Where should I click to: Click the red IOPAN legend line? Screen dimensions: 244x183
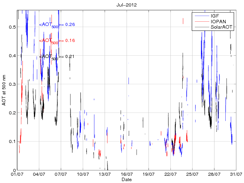pos(202,21)
